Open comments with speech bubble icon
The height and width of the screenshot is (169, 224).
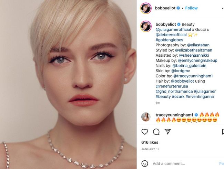(156, 132)
